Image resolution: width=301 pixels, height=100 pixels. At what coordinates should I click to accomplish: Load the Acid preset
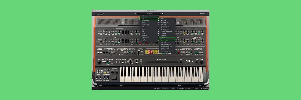167,19
